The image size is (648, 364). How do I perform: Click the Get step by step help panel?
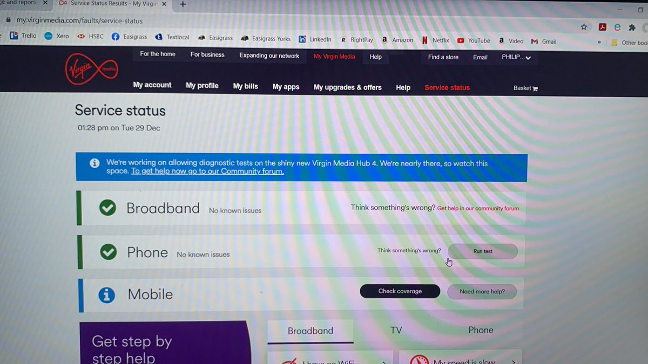point(165,343)
